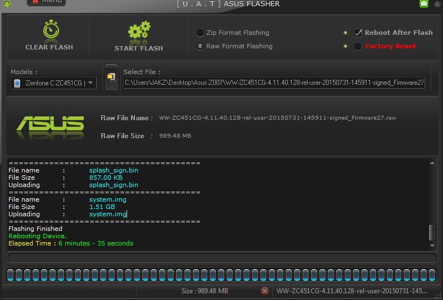Click the green camera screenshot icon

424,4
